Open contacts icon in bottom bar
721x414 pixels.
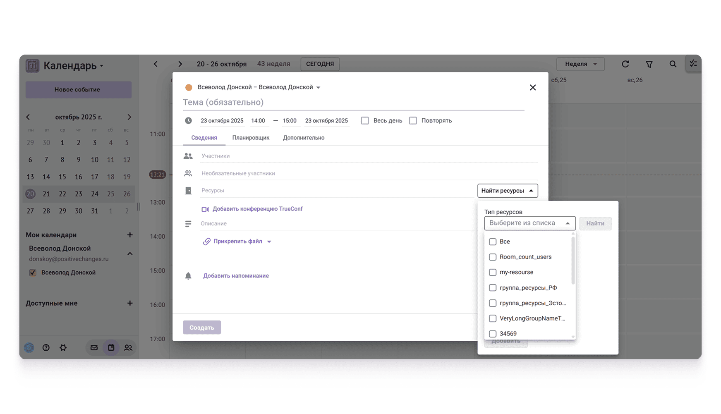(x=128, y=348)
